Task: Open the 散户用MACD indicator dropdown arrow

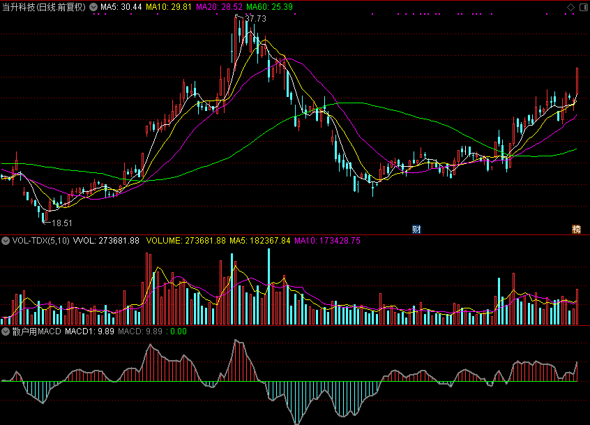Action: click(6, 331)
